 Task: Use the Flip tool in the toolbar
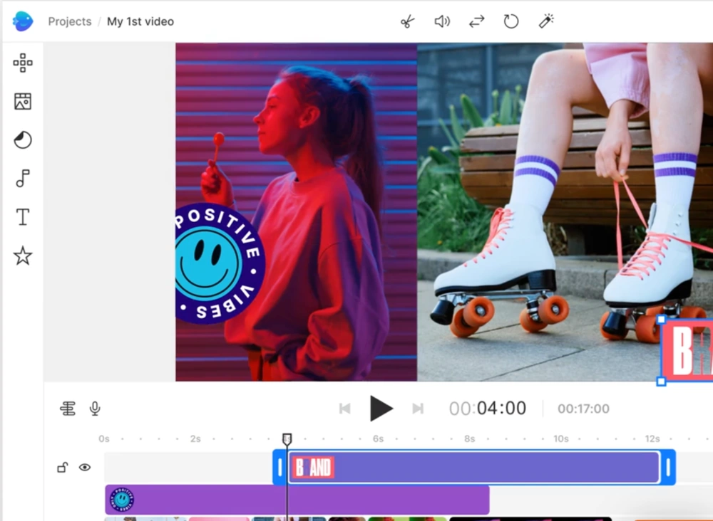coord(476,21)
